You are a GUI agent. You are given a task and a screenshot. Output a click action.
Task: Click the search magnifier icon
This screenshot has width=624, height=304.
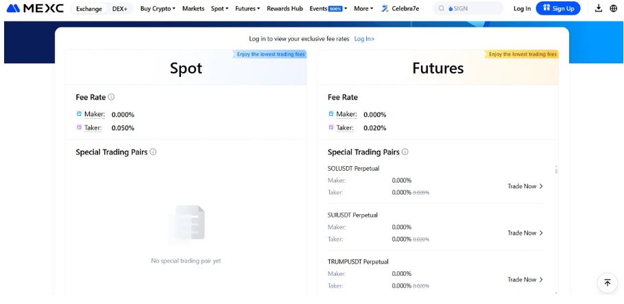[x=442, y=9]
